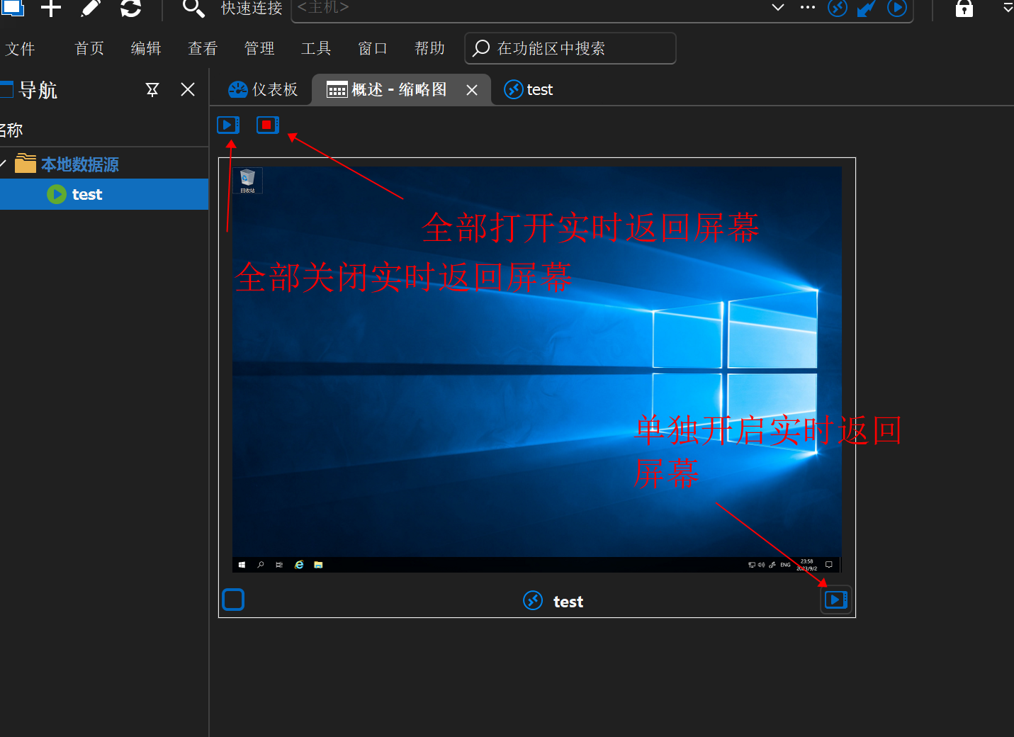This screenshot has width=1014, height=737.
Task: Select the test entry in navigation tree
Action: tap(104, 194)
